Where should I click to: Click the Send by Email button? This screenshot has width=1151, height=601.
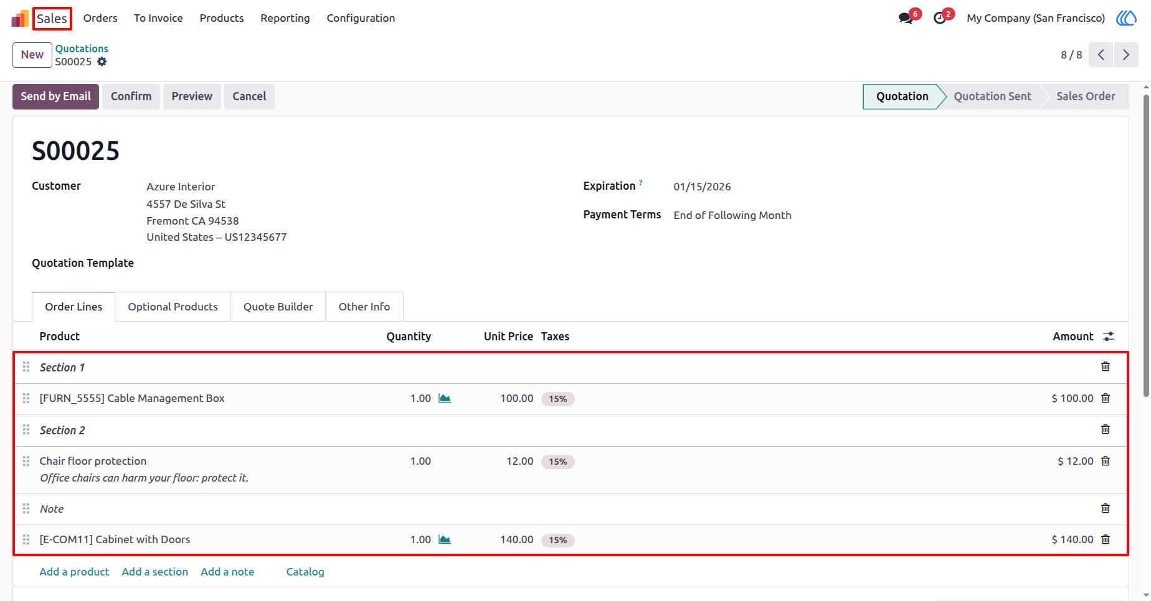click(x=55, y=96)
